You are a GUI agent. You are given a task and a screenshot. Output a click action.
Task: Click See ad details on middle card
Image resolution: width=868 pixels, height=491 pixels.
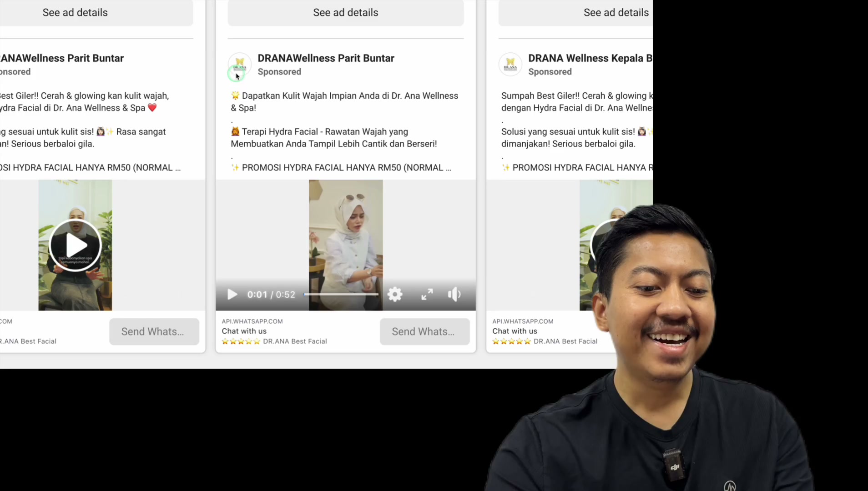346,13
